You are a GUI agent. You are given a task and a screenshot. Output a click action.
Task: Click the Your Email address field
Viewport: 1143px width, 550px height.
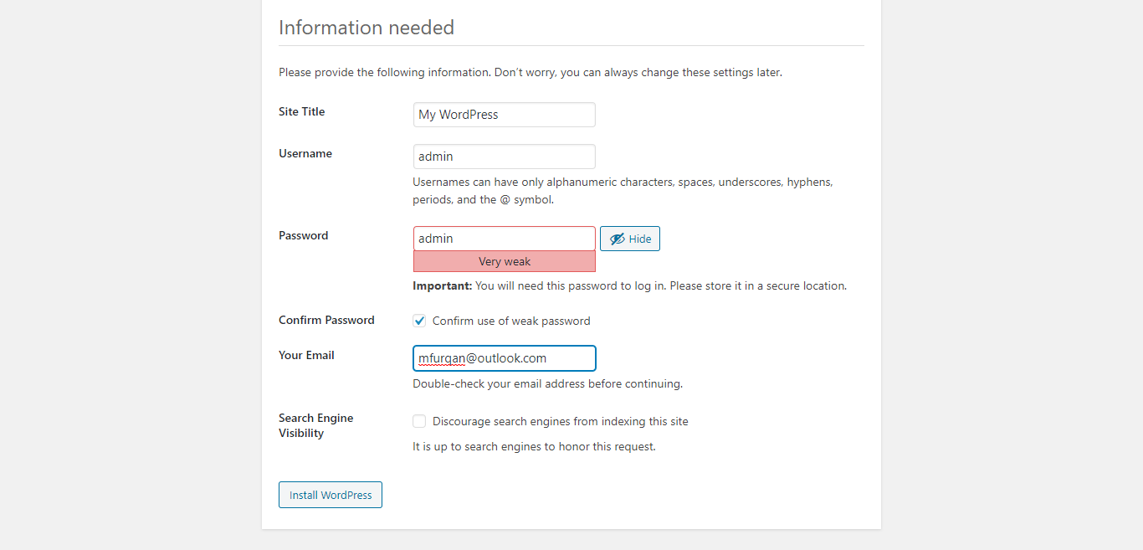coord(504,358)
